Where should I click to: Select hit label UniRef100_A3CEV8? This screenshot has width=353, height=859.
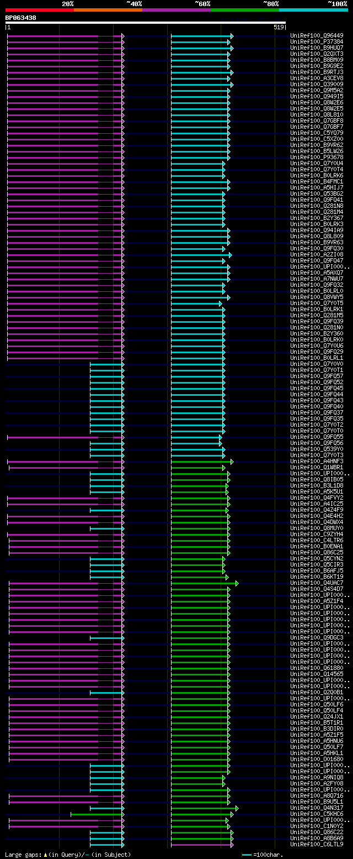(317, 78)
